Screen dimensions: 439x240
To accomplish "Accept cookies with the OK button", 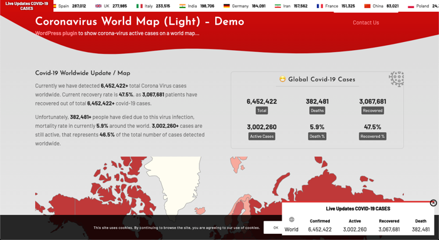I will coord(276,227).
